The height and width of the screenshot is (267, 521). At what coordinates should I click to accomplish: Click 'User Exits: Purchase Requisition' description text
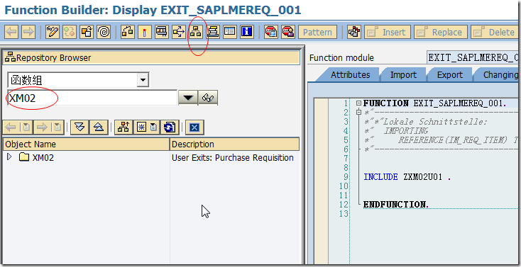click(233, 157)
